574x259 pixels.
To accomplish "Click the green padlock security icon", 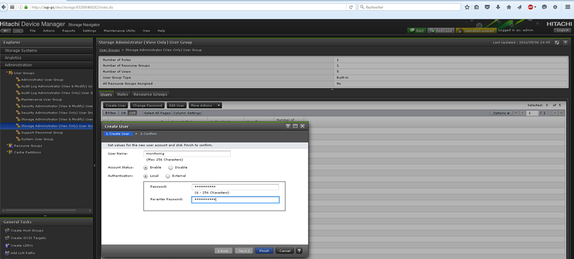I will click(x=25, y=7).
